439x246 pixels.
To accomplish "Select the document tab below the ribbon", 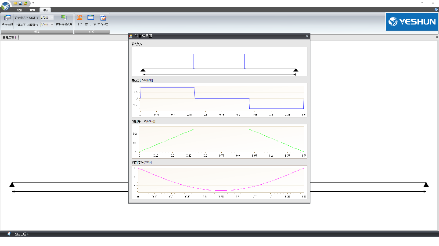I will (x=9, y=38).
